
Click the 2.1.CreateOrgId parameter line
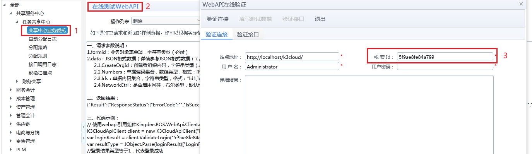pos(147,65)
